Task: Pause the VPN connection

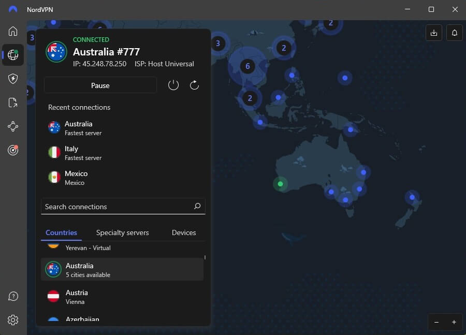Action: 100,85
